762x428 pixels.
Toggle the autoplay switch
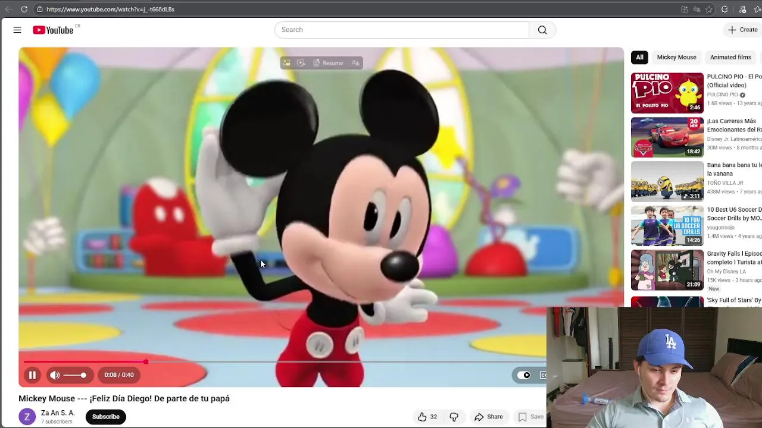point(524,375)
